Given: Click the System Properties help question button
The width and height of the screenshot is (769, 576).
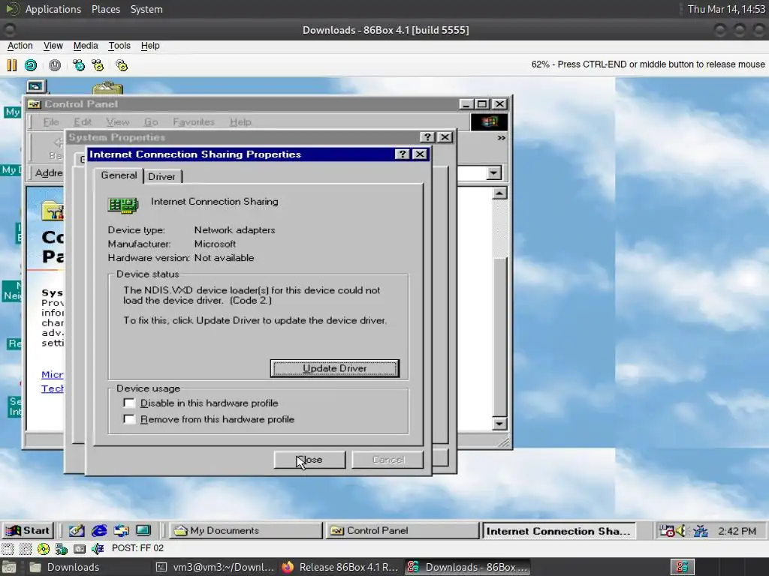Looking at the screenshot, I should coord(427,137).
